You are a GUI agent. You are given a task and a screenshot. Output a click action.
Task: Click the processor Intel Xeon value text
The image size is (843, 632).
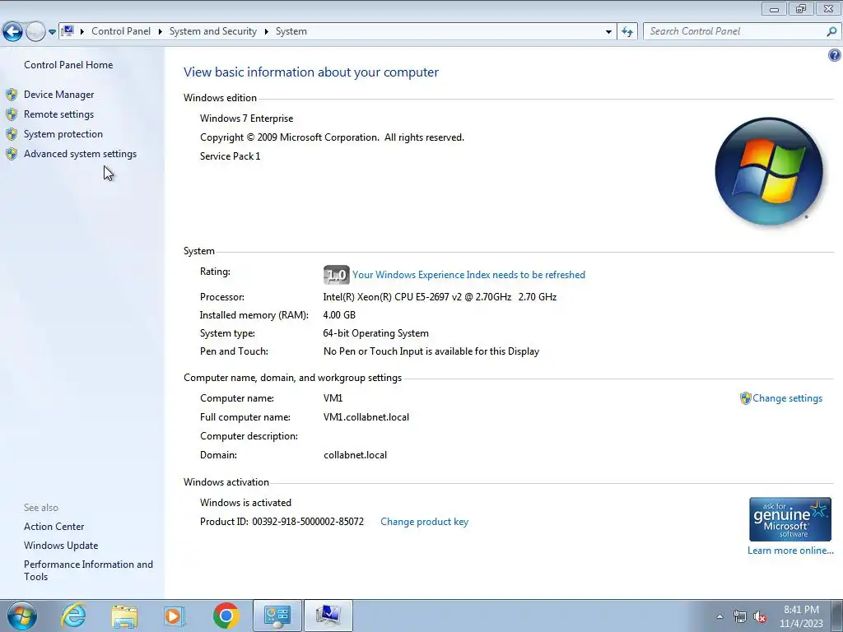pos(440,296)
